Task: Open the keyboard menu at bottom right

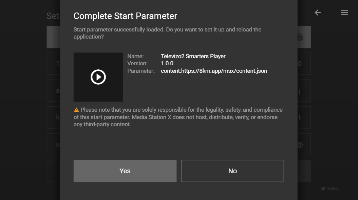Action: tap(329, 188)
